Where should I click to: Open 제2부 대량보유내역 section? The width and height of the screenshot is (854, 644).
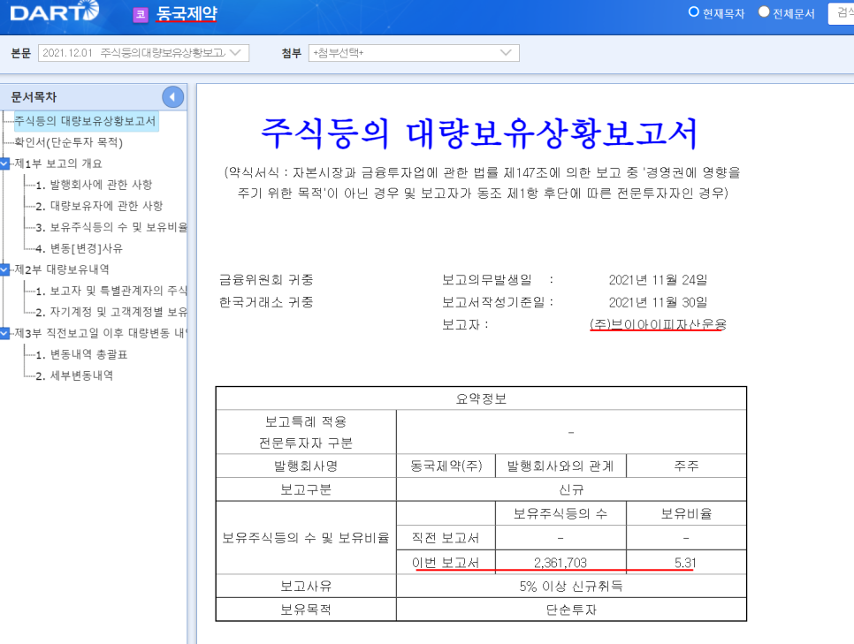tap(62, 269)
